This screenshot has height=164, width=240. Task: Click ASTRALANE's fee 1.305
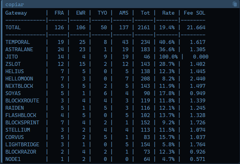(x=198, y=50)
